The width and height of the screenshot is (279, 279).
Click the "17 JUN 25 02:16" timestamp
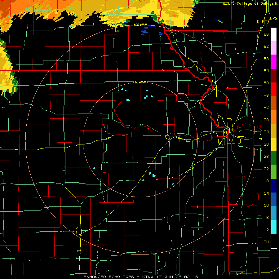[177, 277]
